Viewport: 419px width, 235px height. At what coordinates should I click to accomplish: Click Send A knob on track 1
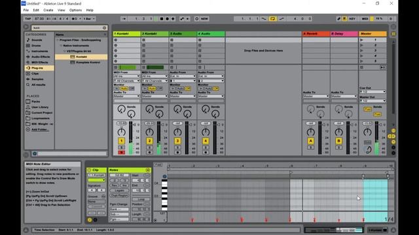pyautogui.click(x=121, y=109)
